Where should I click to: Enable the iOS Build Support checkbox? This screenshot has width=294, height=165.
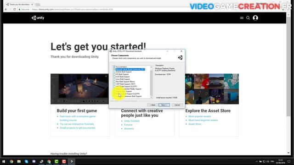pyautogui.click(x=114, y=74)
